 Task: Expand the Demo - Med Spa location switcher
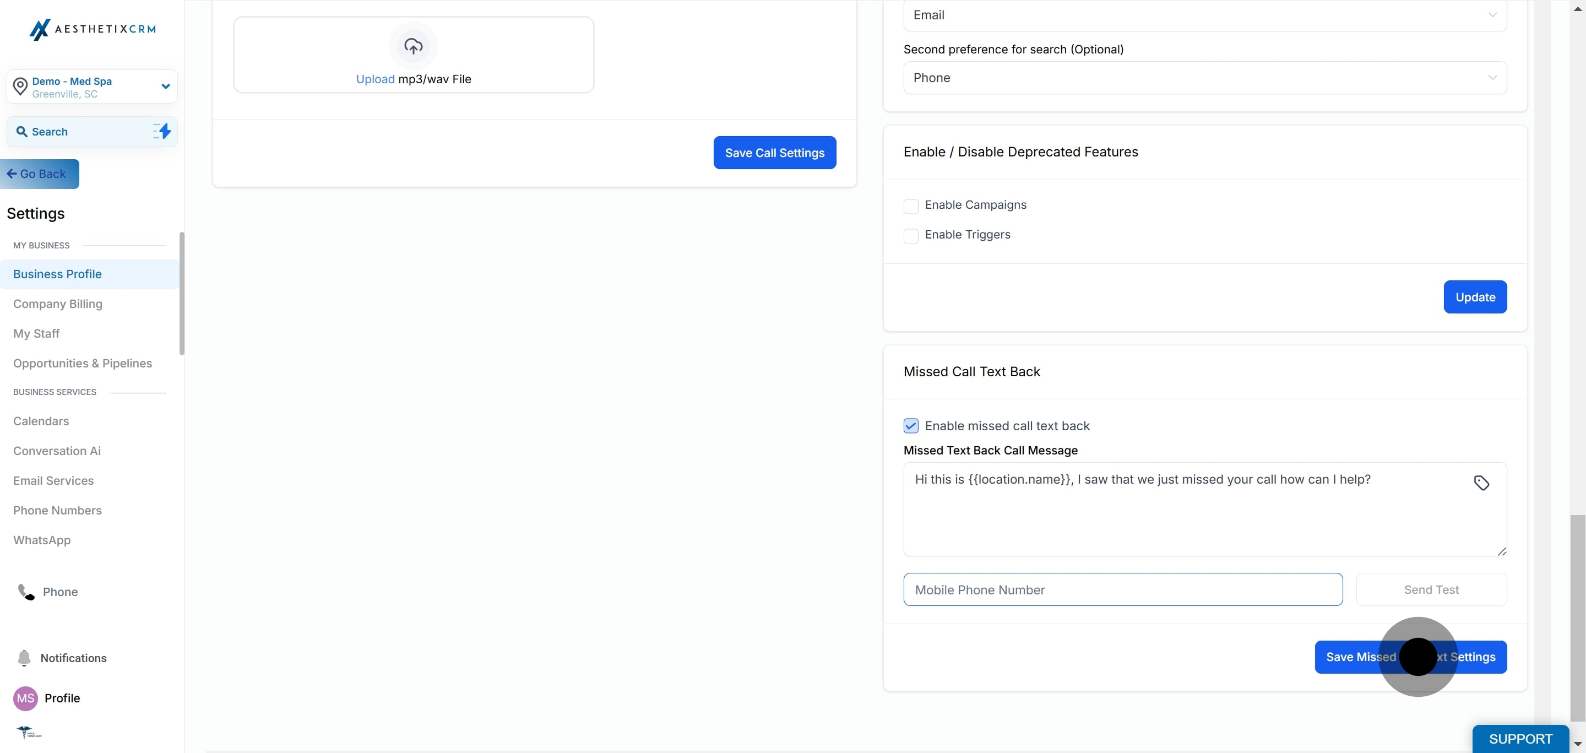[165, 87]
